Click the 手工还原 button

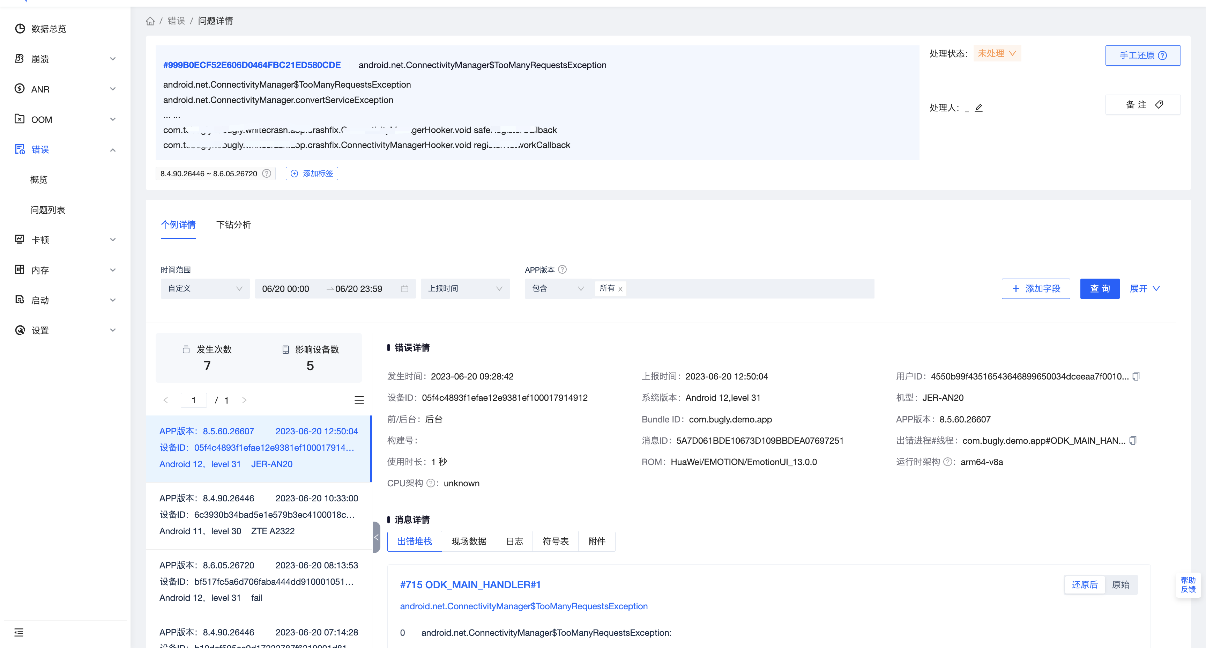tap(1143, 55)
